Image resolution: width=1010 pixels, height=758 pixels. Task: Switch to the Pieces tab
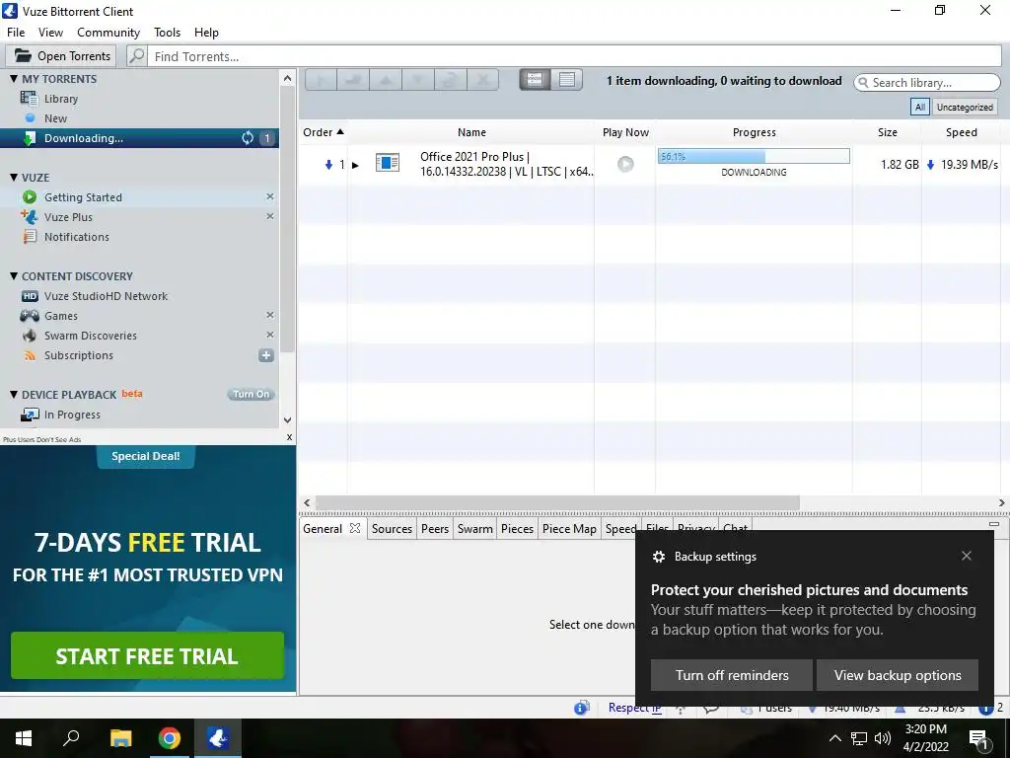click(517, 529)
